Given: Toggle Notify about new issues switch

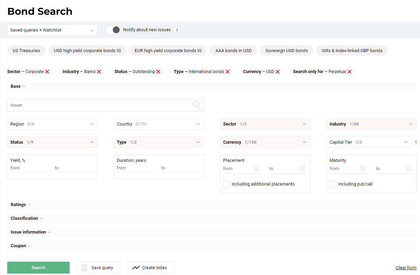Looking at the screenshot, I should [113, 30].
